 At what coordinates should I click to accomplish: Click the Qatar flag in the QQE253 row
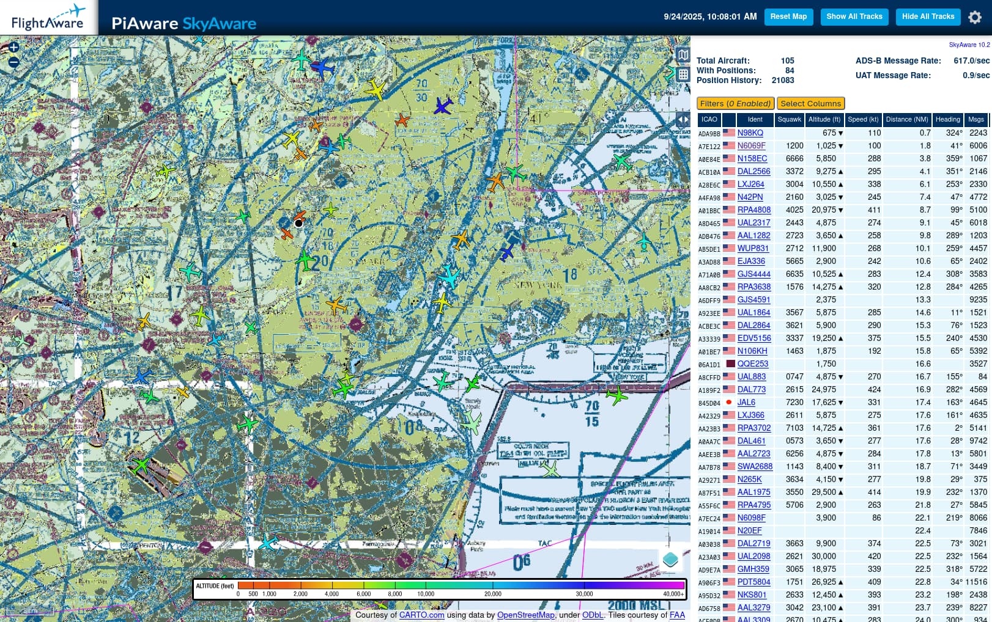[x=730, y=364]
